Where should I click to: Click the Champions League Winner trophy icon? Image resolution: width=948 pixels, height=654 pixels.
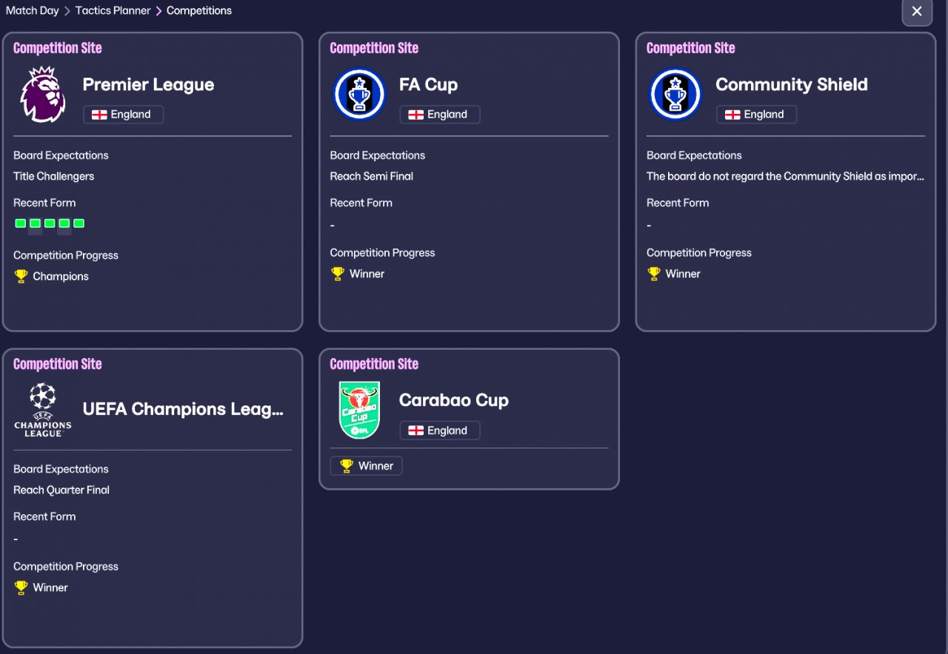(21, 587)
